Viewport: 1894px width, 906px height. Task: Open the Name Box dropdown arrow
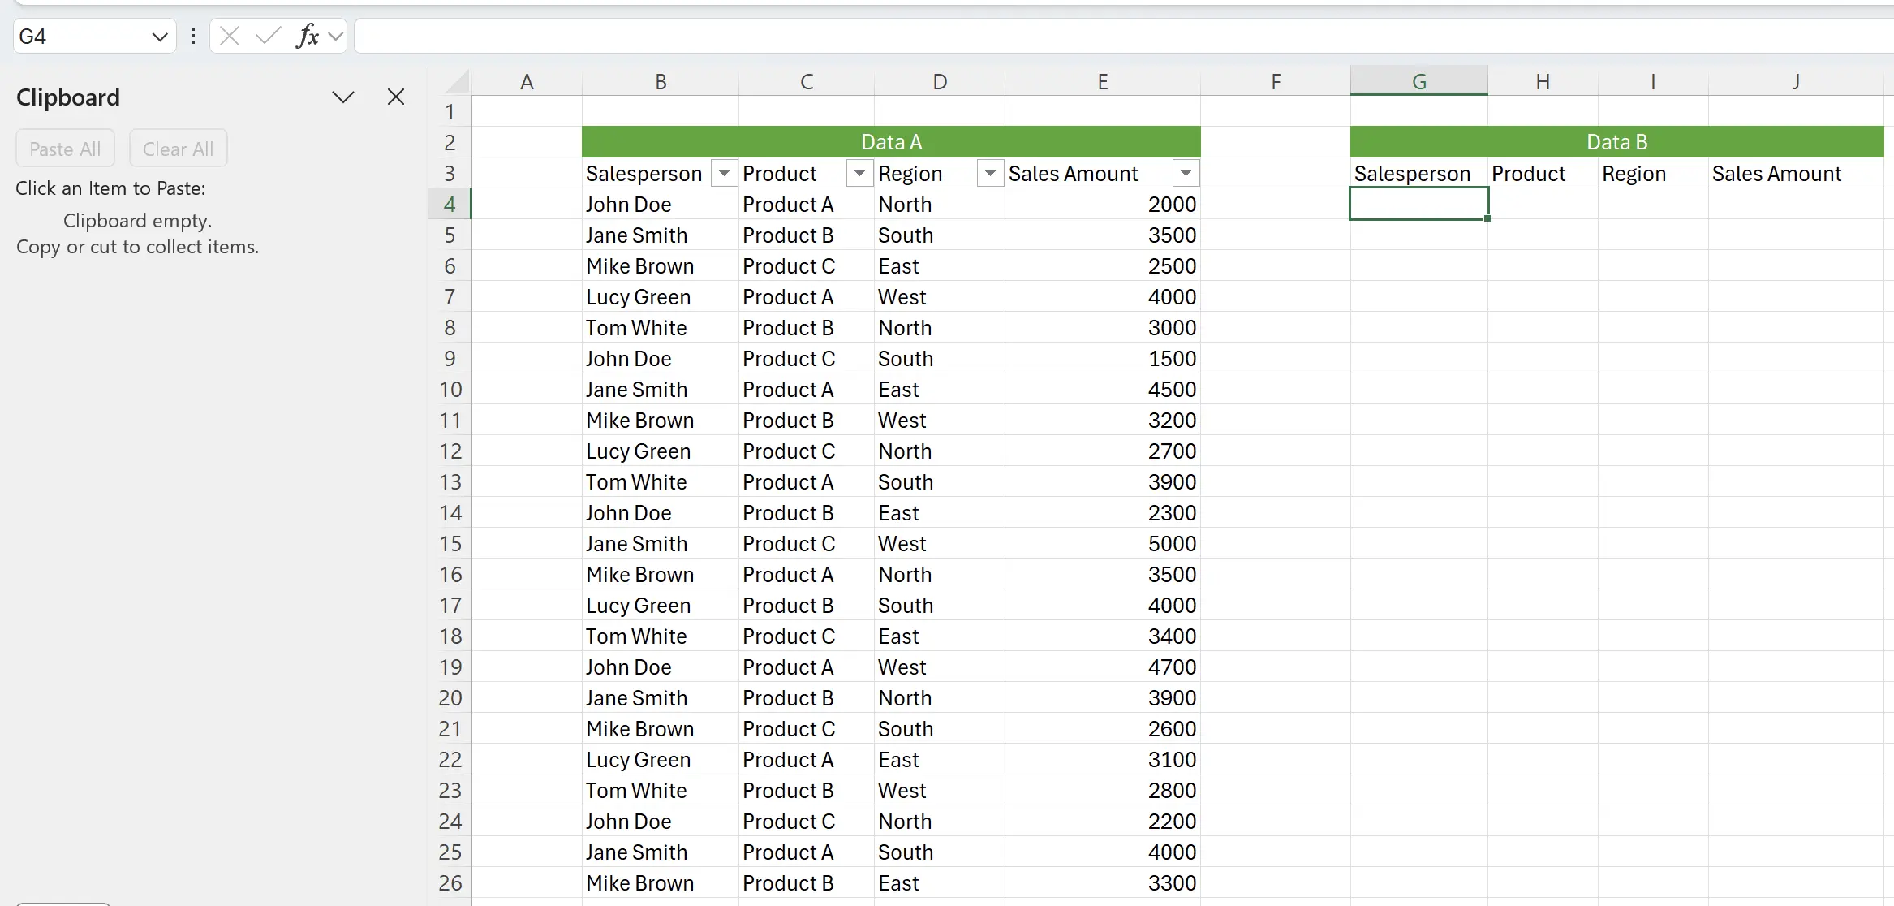coord(159,37)
